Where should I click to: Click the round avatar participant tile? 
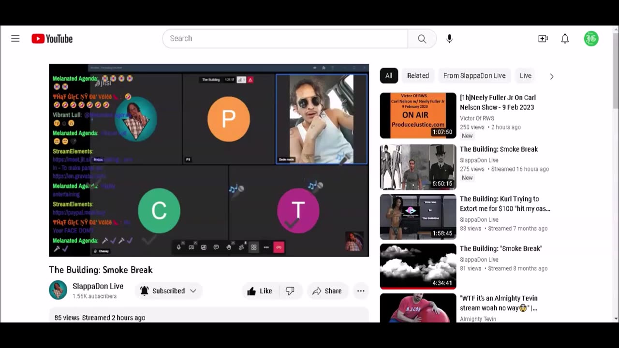pos(136,119)
